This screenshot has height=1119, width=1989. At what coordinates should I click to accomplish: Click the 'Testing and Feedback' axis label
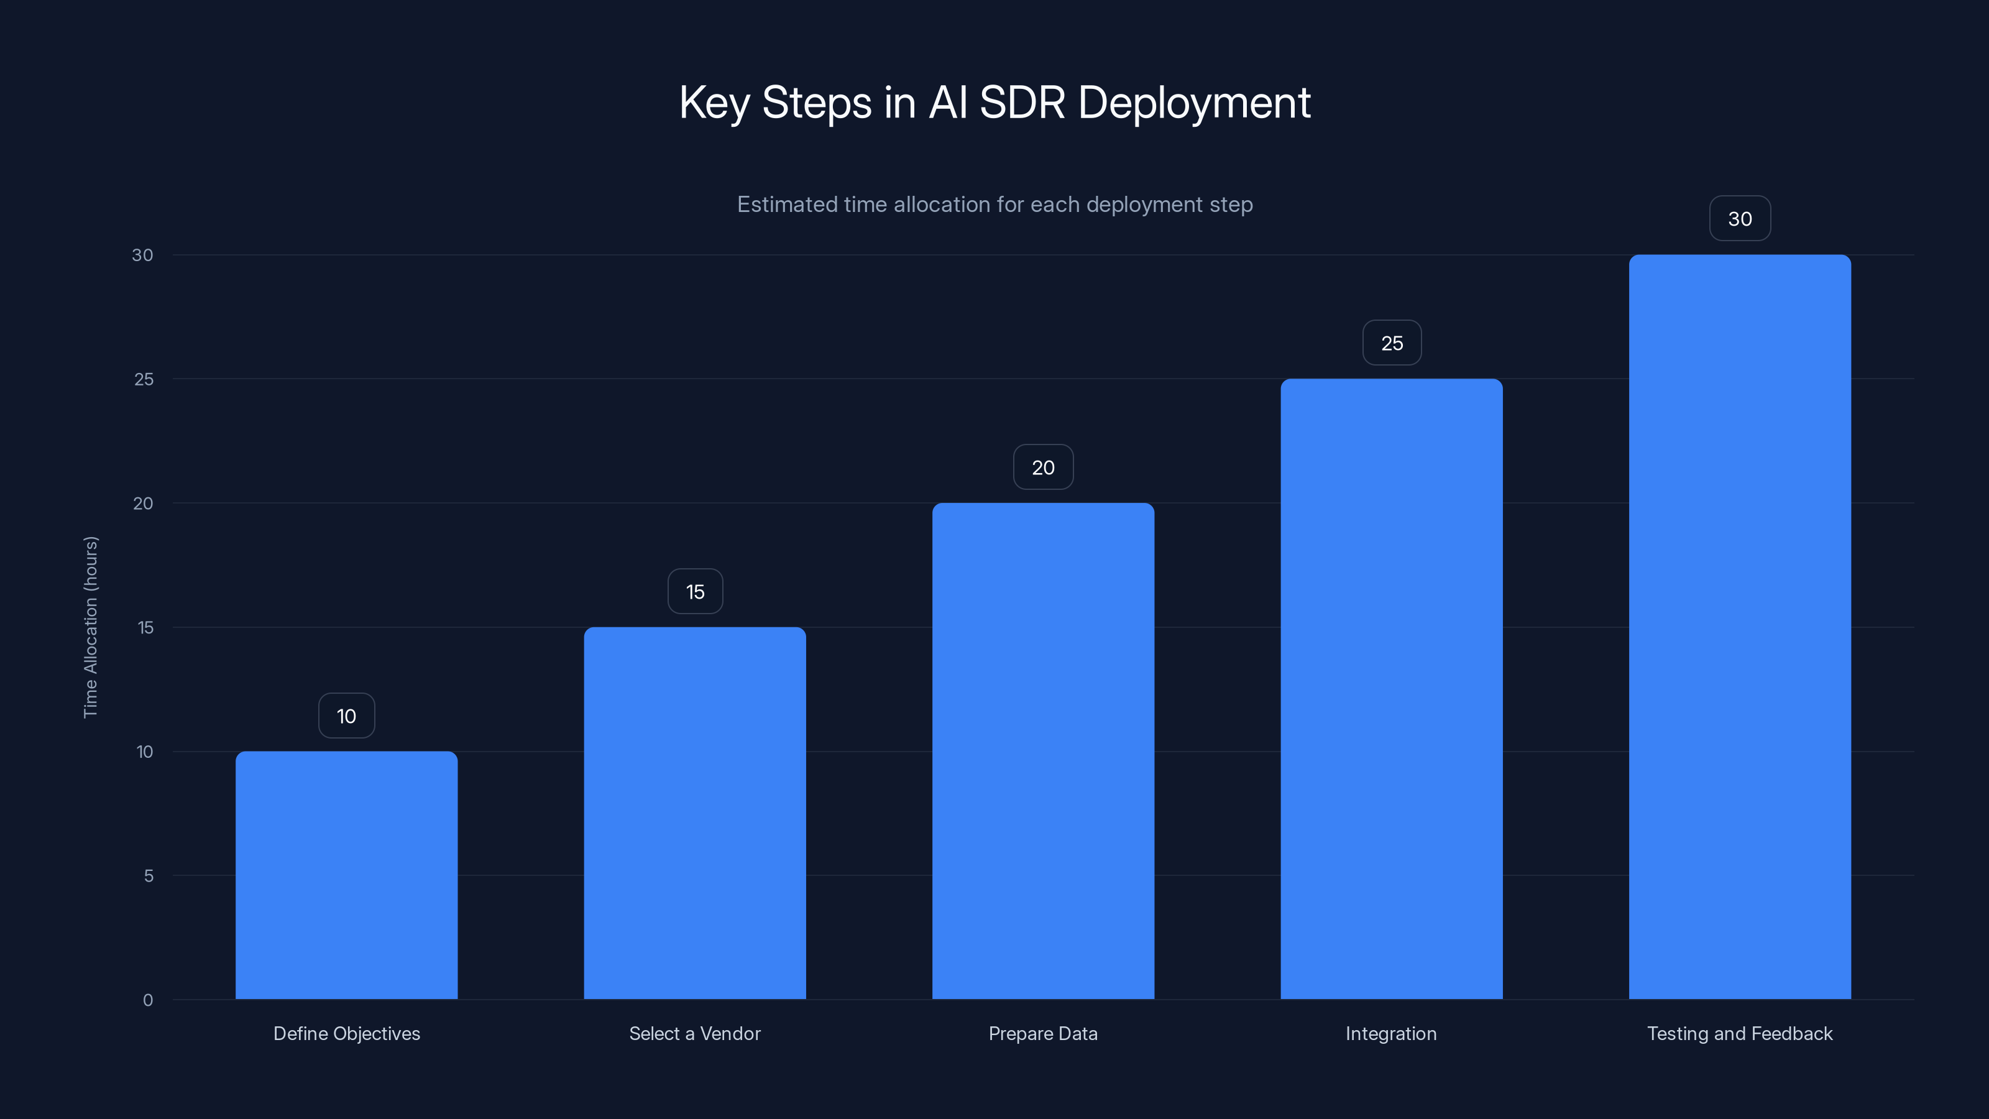(1740, 1033)
